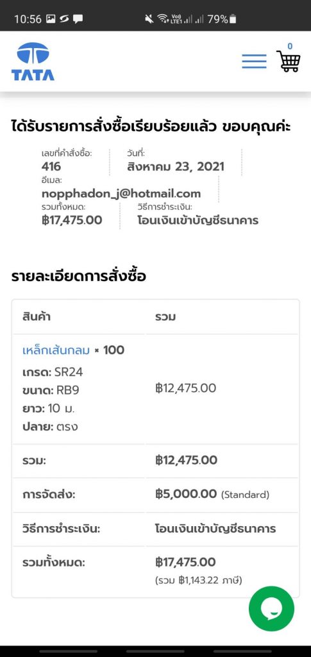The image size is (311, 657).
Task: Tap order number 416
Action: 51,167
